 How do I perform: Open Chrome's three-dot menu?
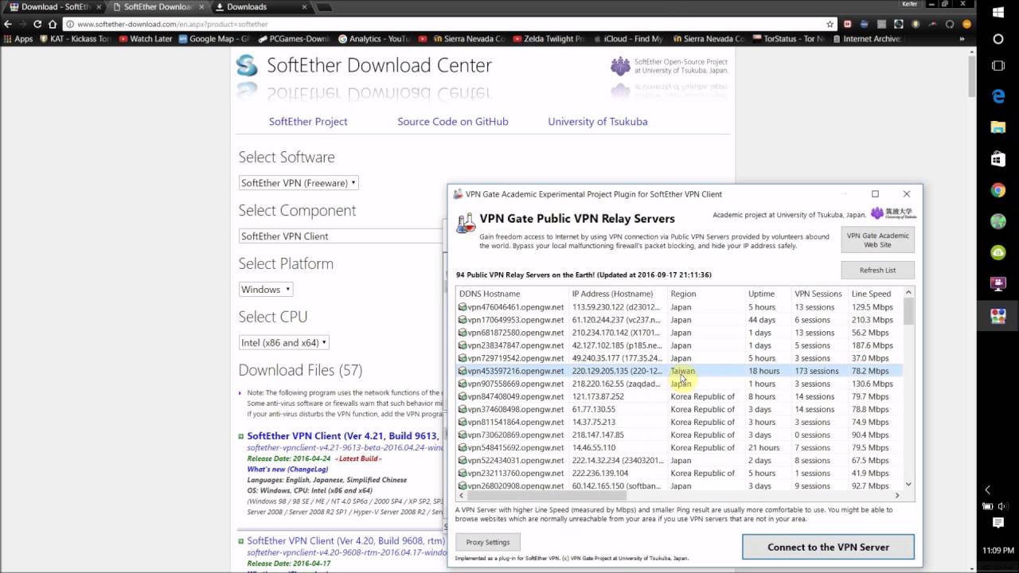(x=967, y=24)
